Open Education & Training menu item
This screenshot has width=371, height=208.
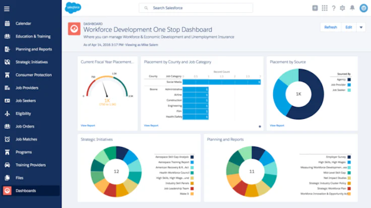point(33,36)
